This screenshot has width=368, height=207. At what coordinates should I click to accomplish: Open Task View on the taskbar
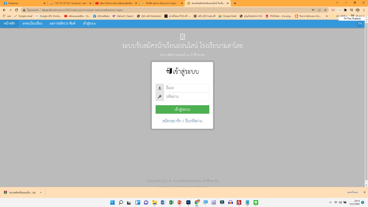pyautogui.click(x=129, y=202)
